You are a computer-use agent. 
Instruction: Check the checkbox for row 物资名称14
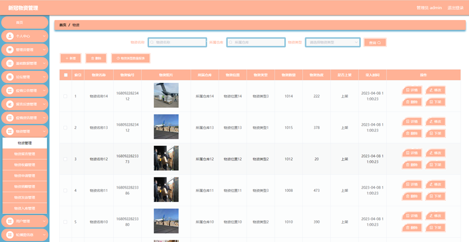(65, 96)
